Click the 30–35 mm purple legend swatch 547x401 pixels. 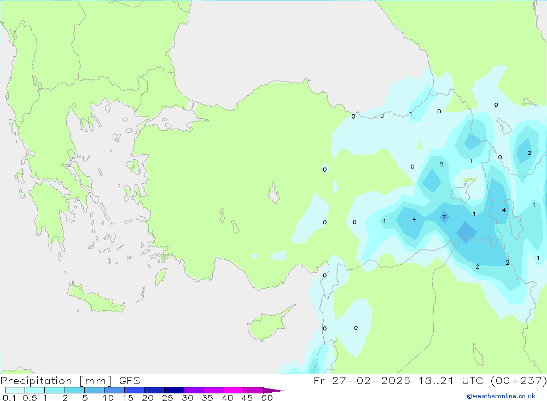(194, 390)
